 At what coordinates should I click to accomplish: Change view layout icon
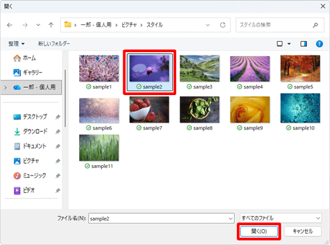pyautogui.click(x=280, y=44)
